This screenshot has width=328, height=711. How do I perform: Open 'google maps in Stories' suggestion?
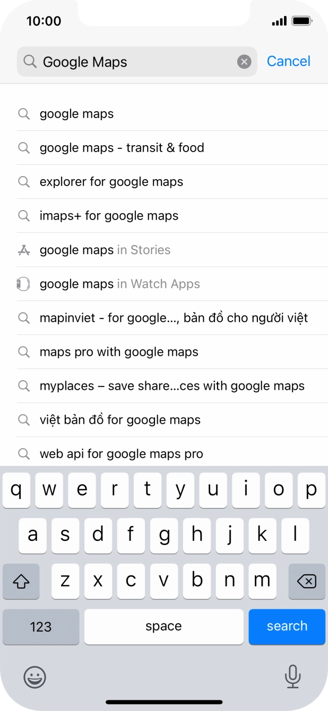105,249
